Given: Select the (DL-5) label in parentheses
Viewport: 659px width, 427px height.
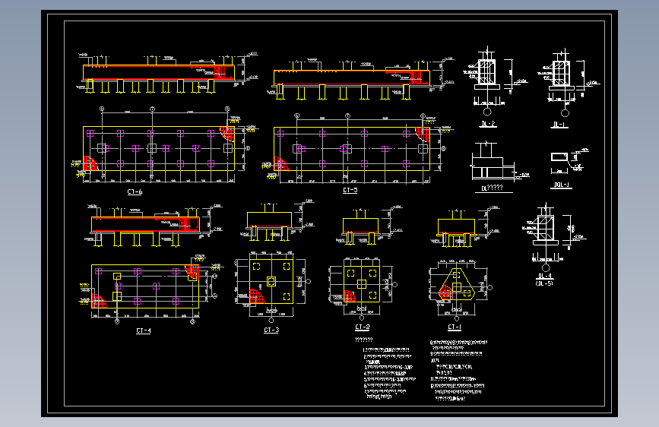Looking at the screenshot, I should click(x=544, y=283).
